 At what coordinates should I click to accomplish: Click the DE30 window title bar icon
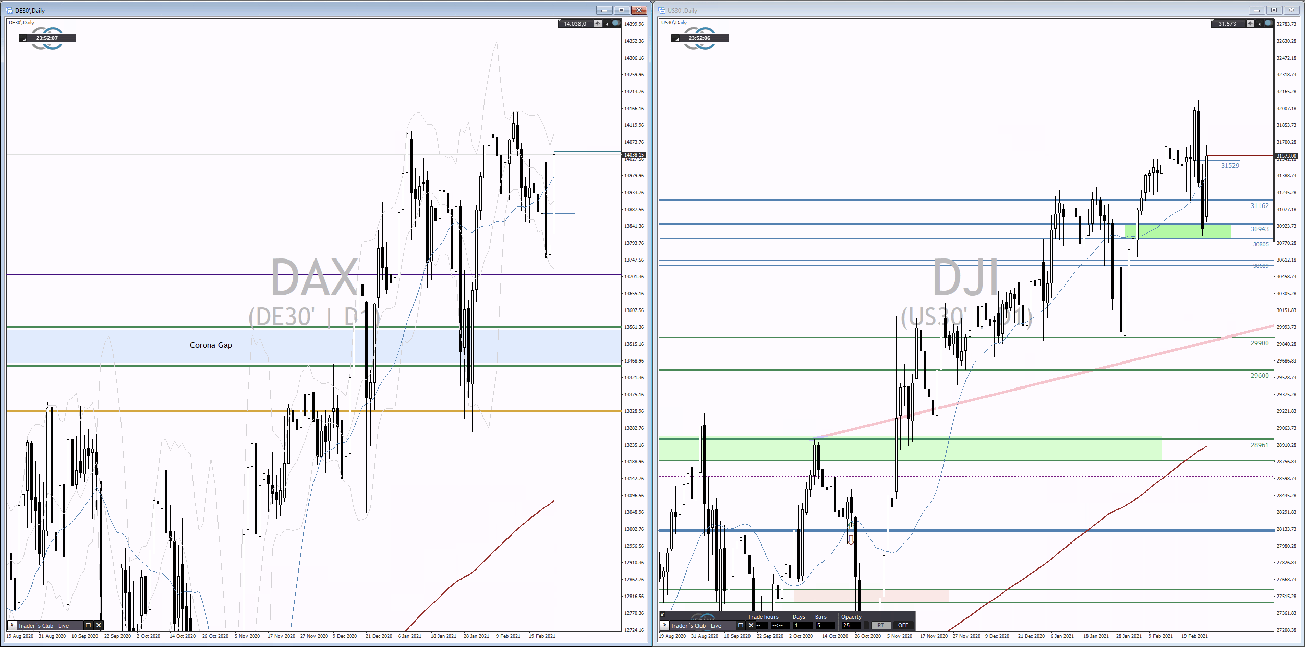(x=9, y=10)
